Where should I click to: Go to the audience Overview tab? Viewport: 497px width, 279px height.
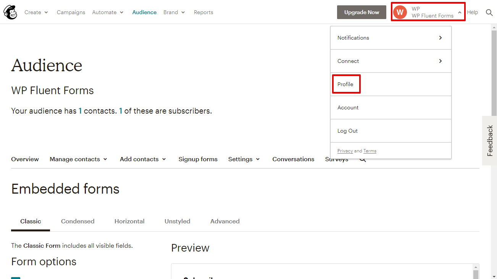(x=25, y=159)
